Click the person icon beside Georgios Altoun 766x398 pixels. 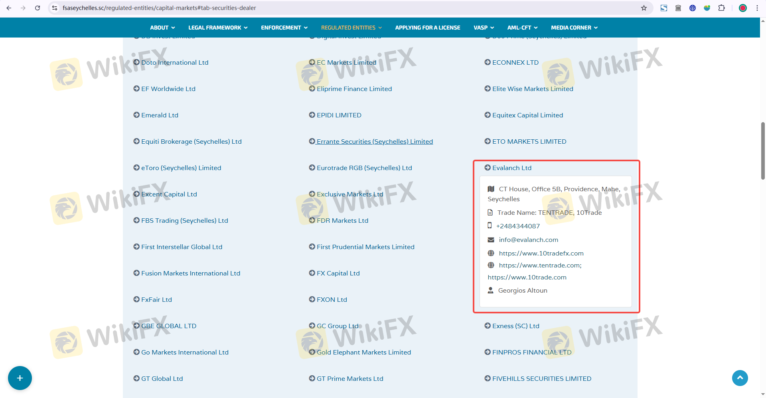[491, 290]
